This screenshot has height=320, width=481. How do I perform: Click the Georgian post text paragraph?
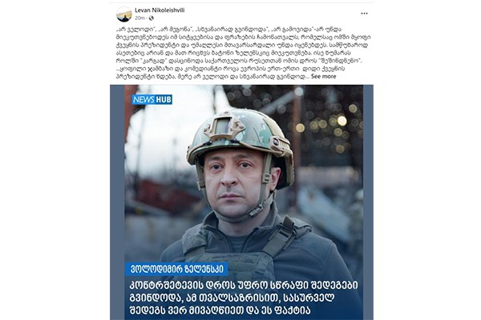(243, 53)
